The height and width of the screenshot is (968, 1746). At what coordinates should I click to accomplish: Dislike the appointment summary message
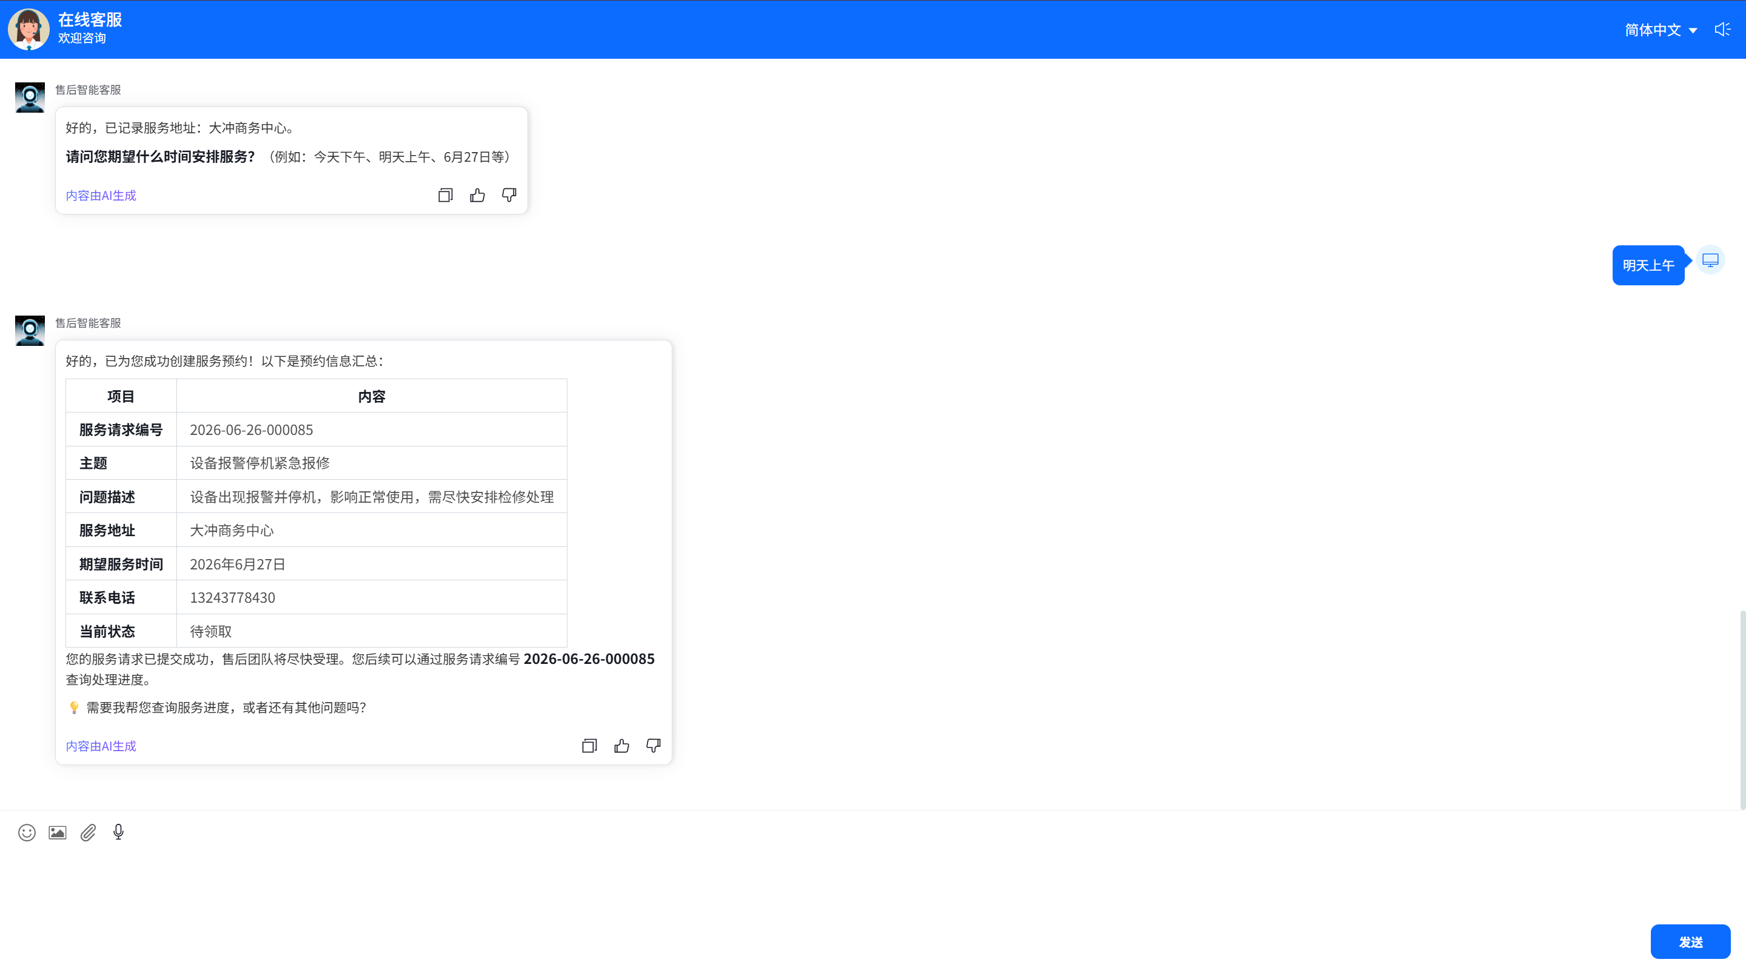click(654, 746)
